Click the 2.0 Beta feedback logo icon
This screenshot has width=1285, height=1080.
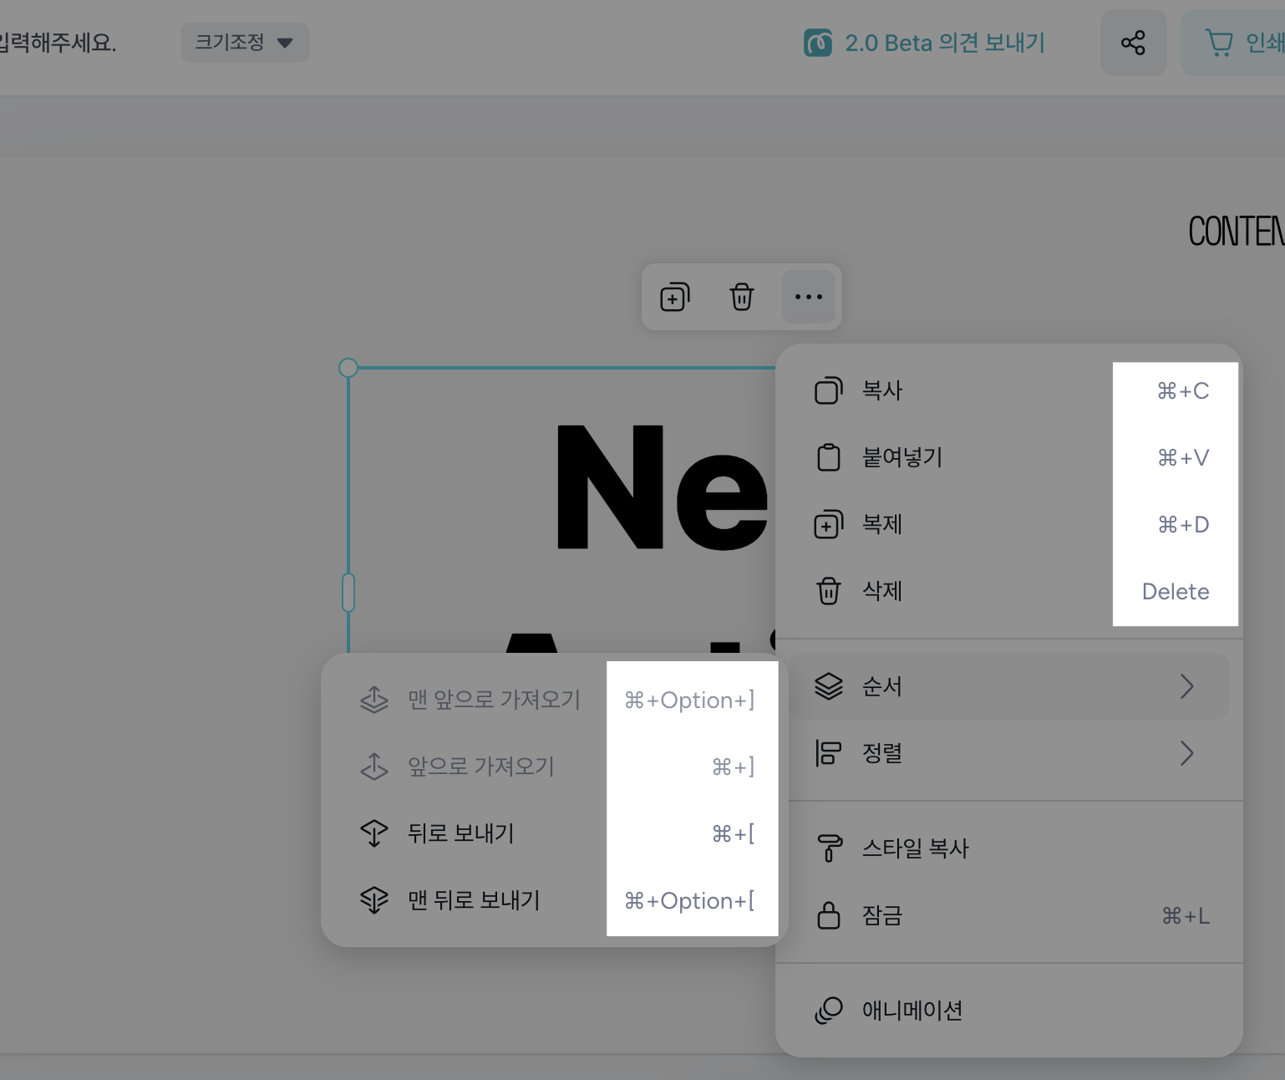pos(817,43)
